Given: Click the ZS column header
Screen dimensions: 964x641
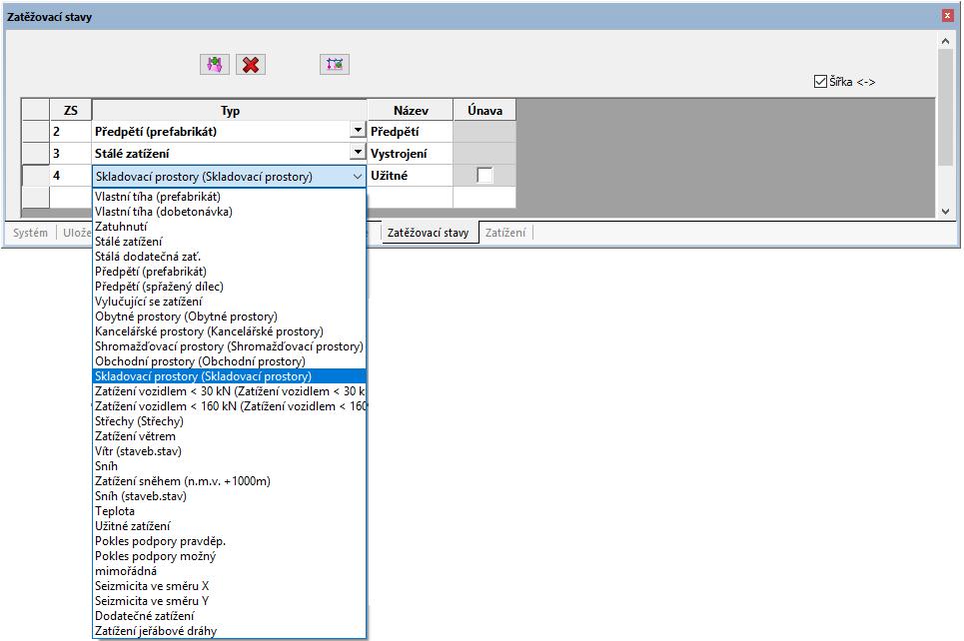Looking at the screenshot, I should (x=71, y=111).
